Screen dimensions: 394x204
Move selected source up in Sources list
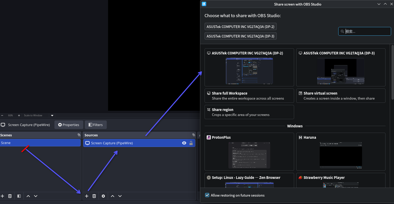point(113,196)
